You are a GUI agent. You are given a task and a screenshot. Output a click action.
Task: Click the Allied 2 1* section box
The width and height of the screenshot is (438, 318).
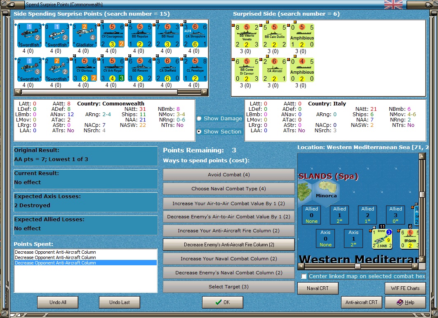[x=367, y=215]
